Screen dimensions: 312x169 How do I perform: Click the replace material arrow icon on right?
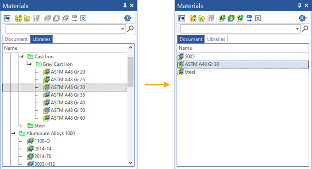tap(249, 18)
